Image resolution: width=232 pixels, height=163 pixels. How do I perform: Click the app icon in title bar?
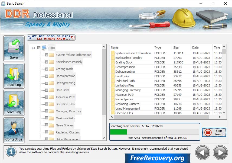[3, 3]
